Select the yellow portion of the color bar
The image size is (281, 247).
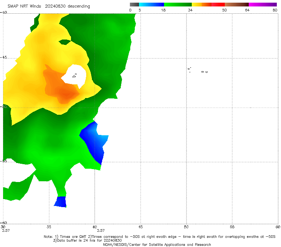pos(197,5)
